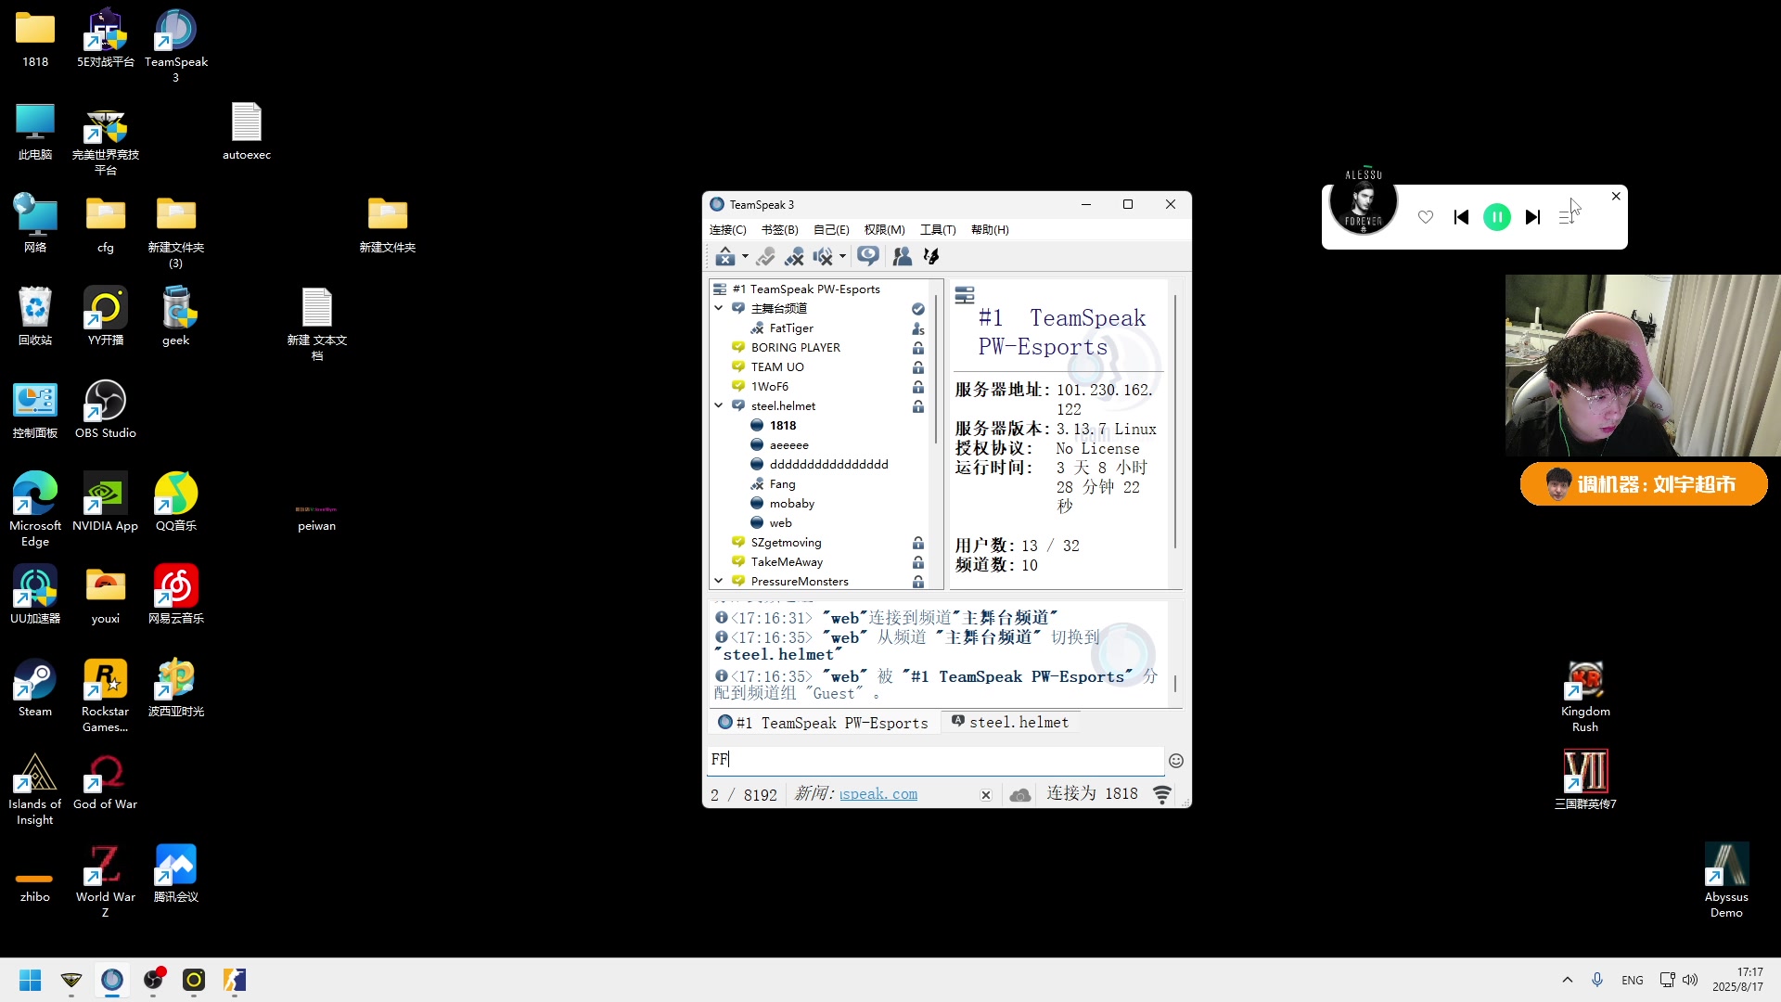Select user web in channel tree
Image resolution: width=1781 pixels, height=1002 pixels.
click(780, 523)
